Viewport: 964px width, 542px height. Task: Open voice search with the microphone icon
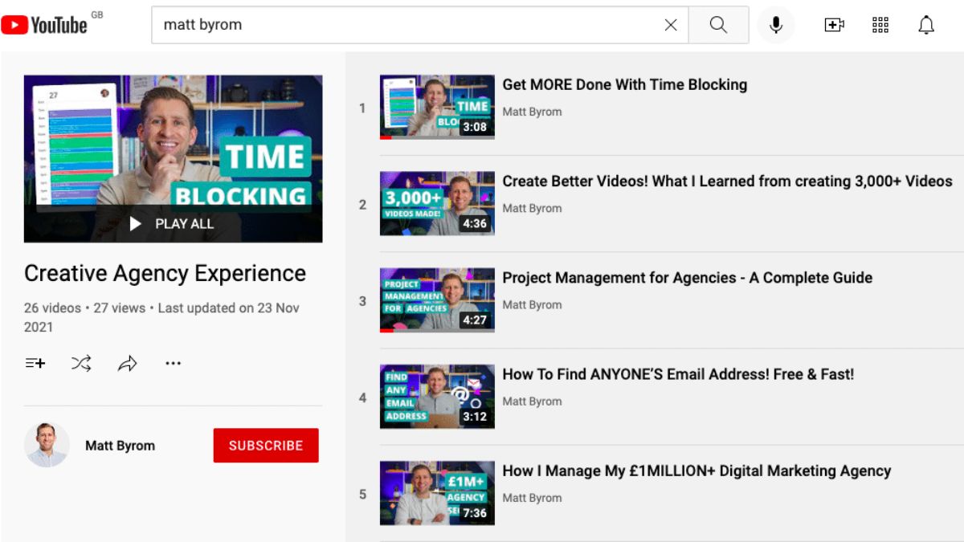click(x=775, y=25)
